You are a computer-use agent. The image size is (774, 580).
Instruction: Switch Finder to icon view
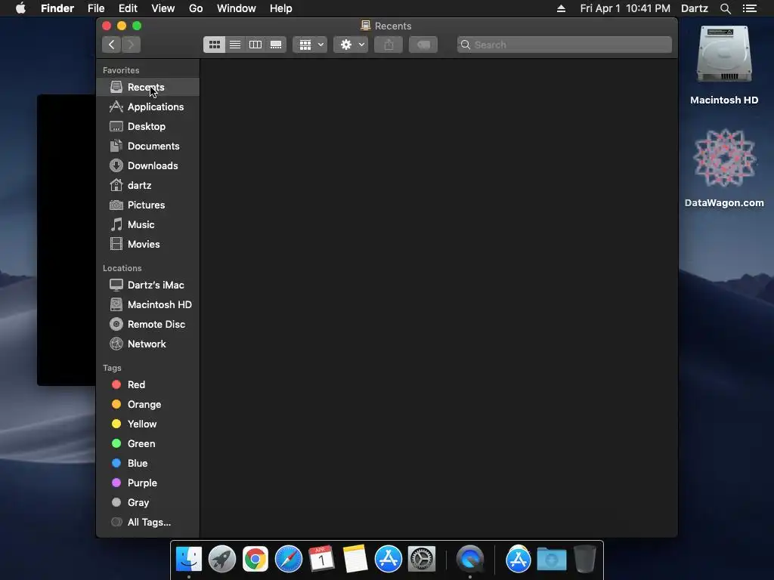click(214, 45)
